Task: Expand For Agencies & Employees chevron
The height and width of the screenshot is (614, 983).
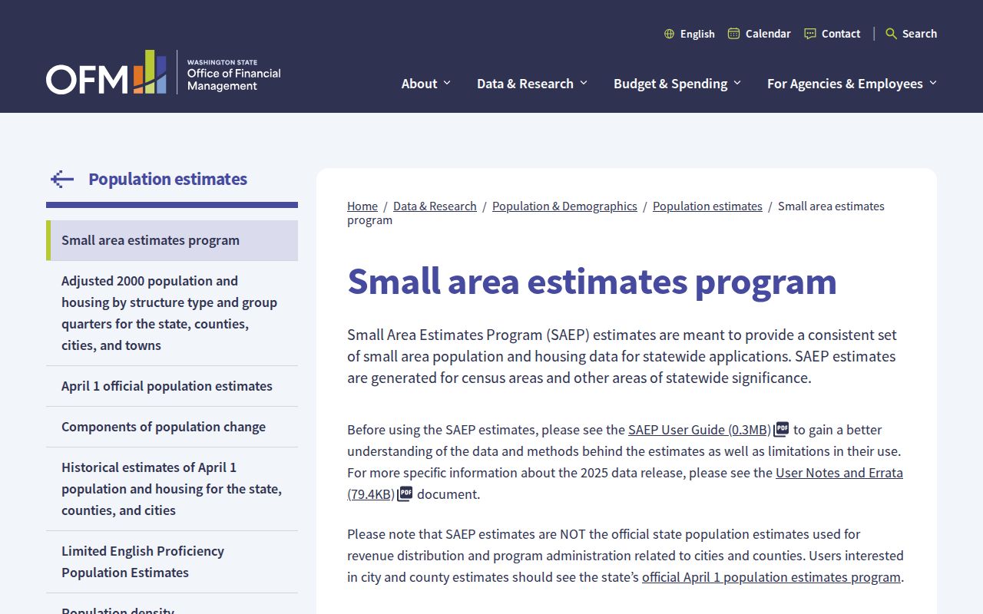Action: (933, 83)
